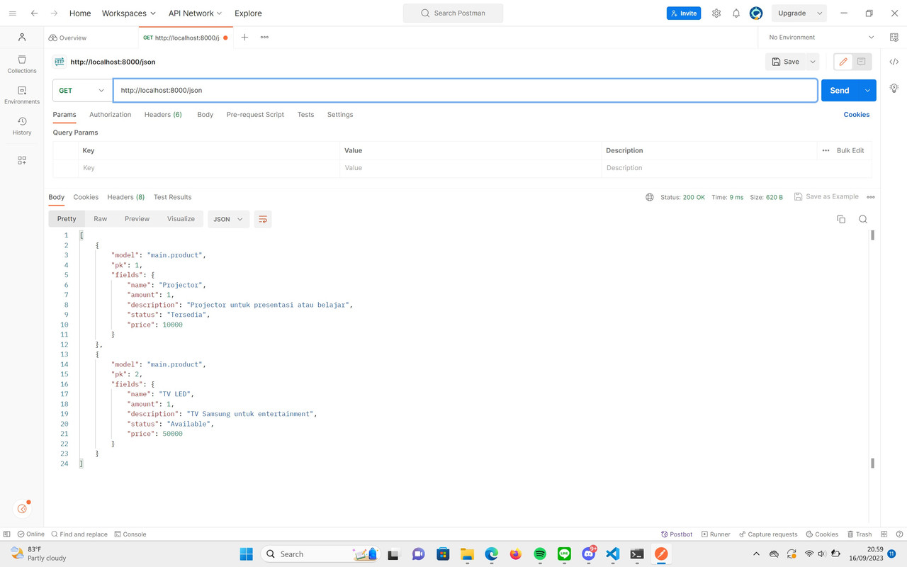The height and width of the screenshot is (567, 907).
Task: Click the pencil edit mode icon
Action: [x=843, y=62]
